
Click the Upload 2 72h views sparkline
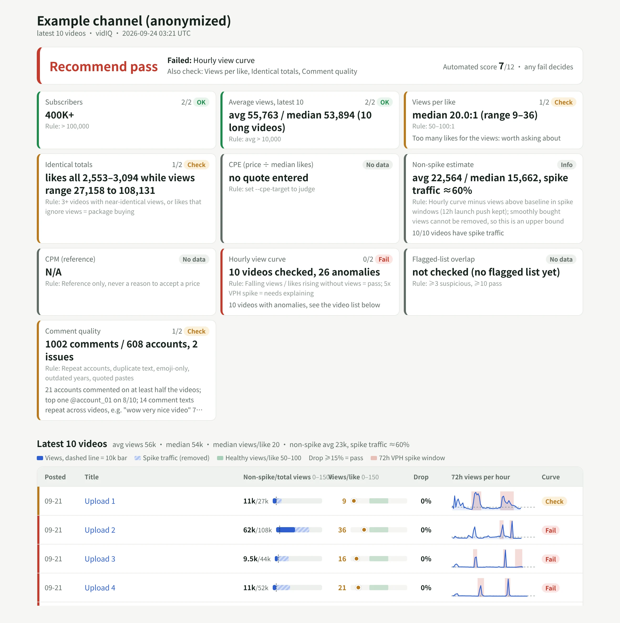click(493, 530)
